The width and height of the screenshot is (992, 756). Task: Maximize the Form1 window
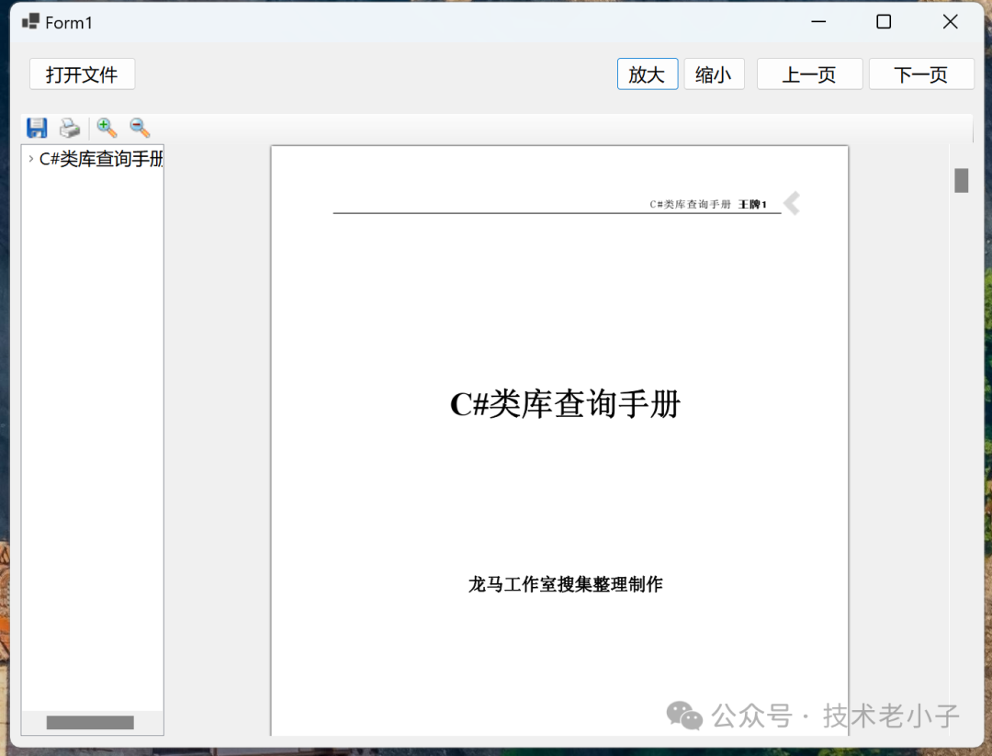point(884,22)
